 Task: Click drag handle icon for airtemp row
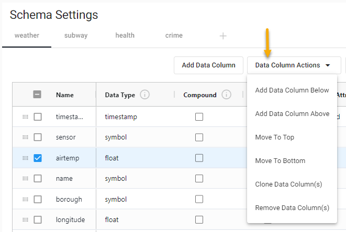(25, 158)
